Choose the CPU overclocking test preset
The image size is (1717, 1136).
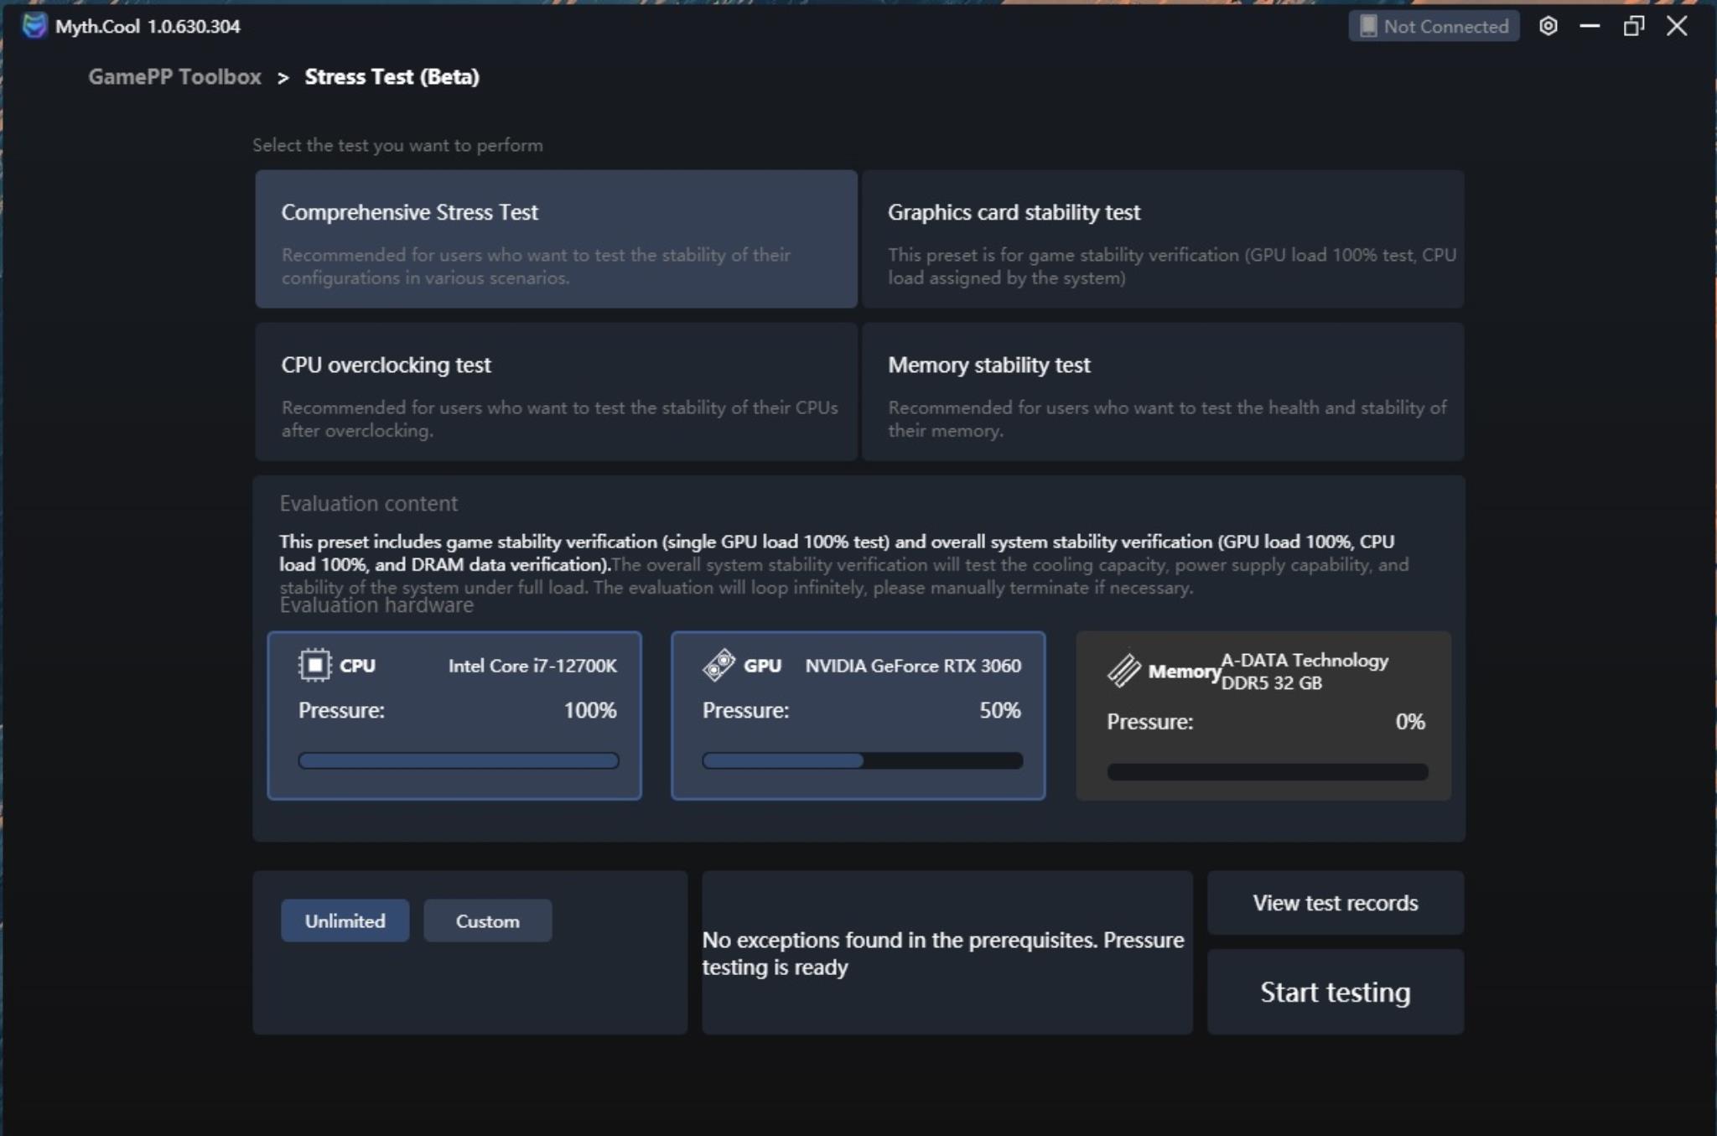(556, 392)
